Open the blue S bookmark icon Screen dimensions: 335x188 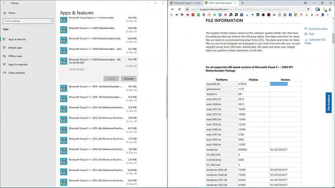(322, 15)
